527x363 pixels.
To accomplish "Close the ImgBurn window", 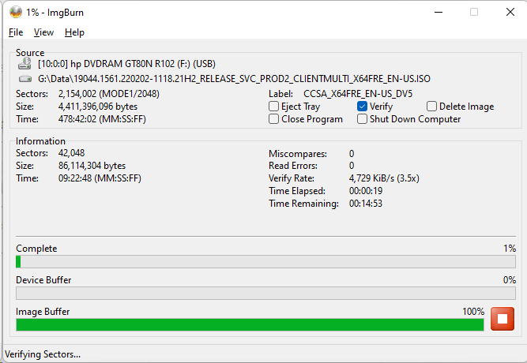I will pyautogui.click(x=510, y=12).
